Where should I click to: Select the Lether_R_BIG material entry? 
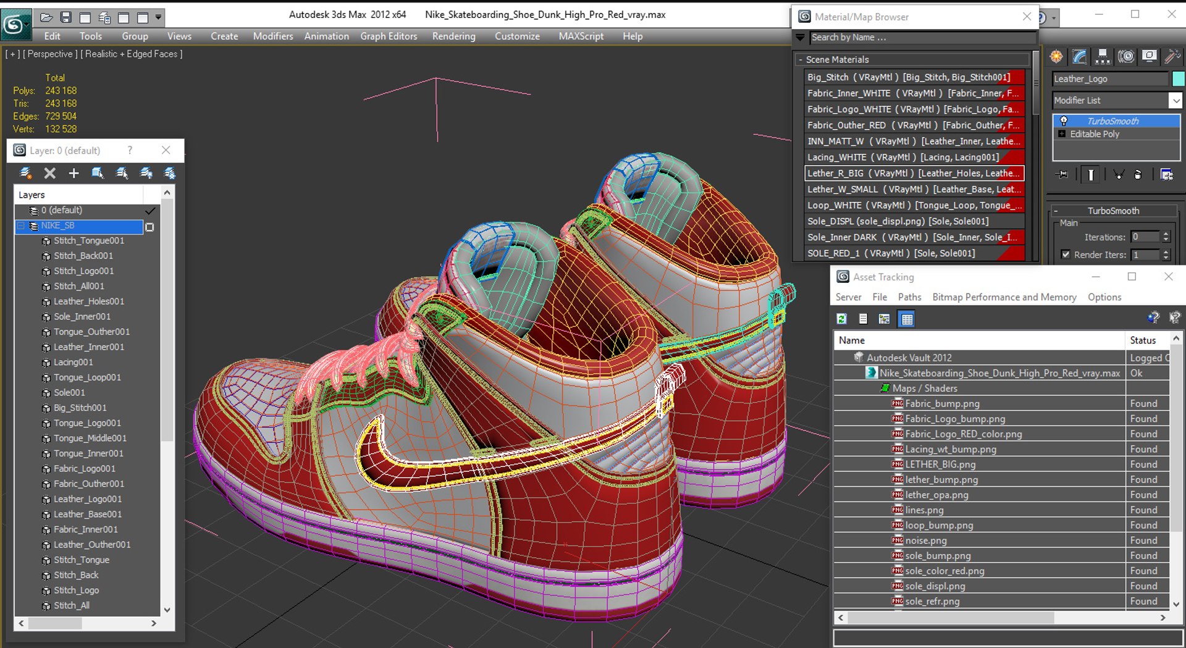click(914, 174)
